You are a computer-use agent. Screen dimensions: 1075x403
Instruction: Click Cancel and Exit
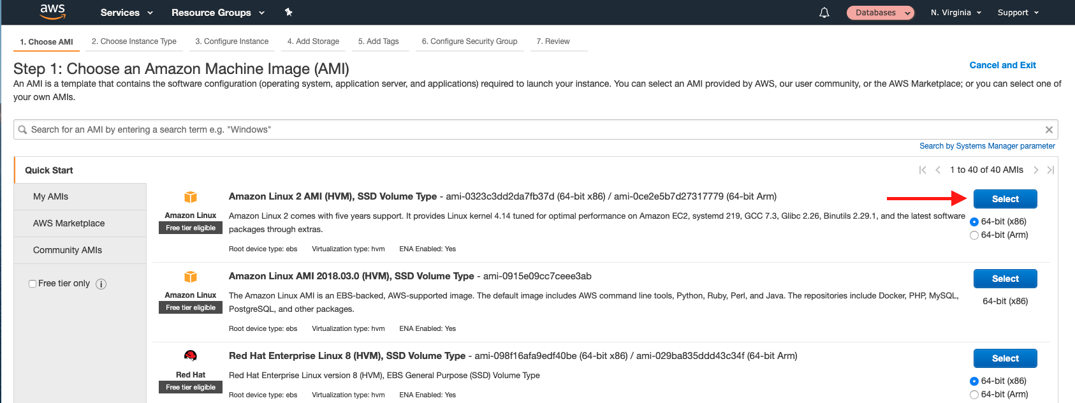(1002, 65)
